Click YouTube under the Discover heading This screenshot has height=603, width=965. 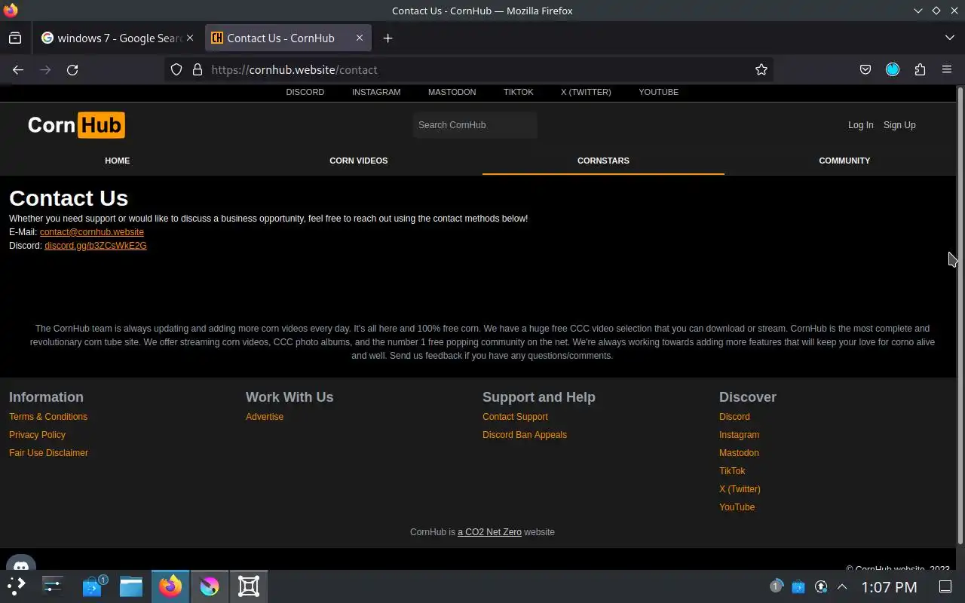click(x=737, y=507)
